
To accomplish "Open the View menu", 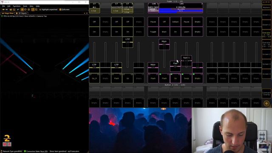I will point(31,6).
